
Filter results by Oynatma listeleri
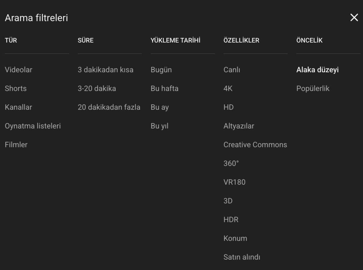coord(33,126)
